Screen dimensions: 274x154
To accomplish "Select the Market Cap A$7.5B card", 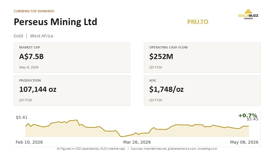I will pos(72,57).
